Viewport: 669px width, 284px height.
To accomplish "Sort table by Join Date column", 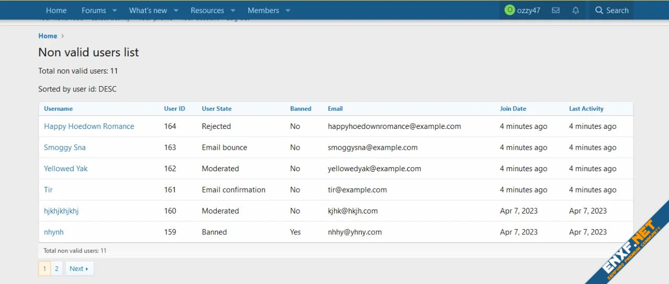I will tap(513, 109).
